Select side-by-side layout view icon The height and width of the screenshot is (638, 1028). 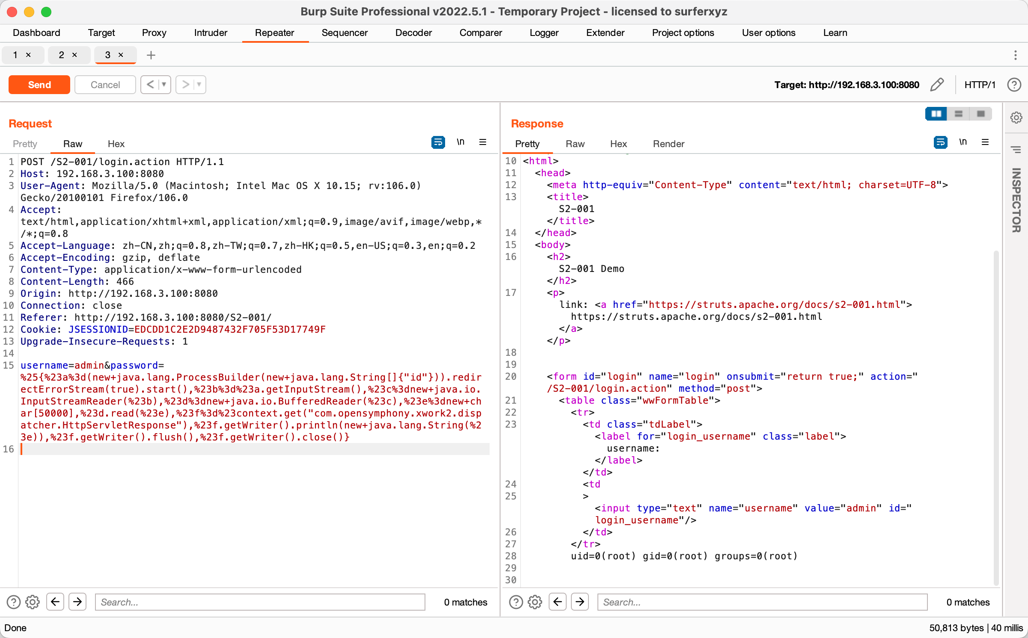[936, 114]
